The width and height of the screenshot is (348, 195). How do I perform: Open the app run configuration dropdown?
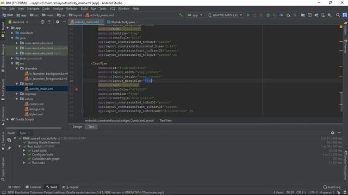pos(195,15)
